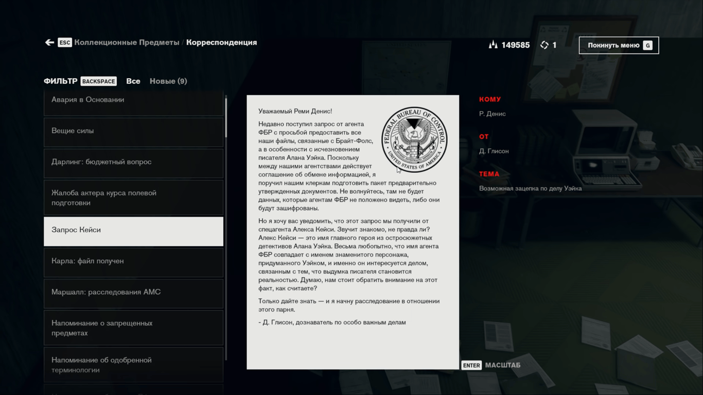703x395 pixels.
Task: Click the BACKSPACE filter key badge
Action: (98, 81)
